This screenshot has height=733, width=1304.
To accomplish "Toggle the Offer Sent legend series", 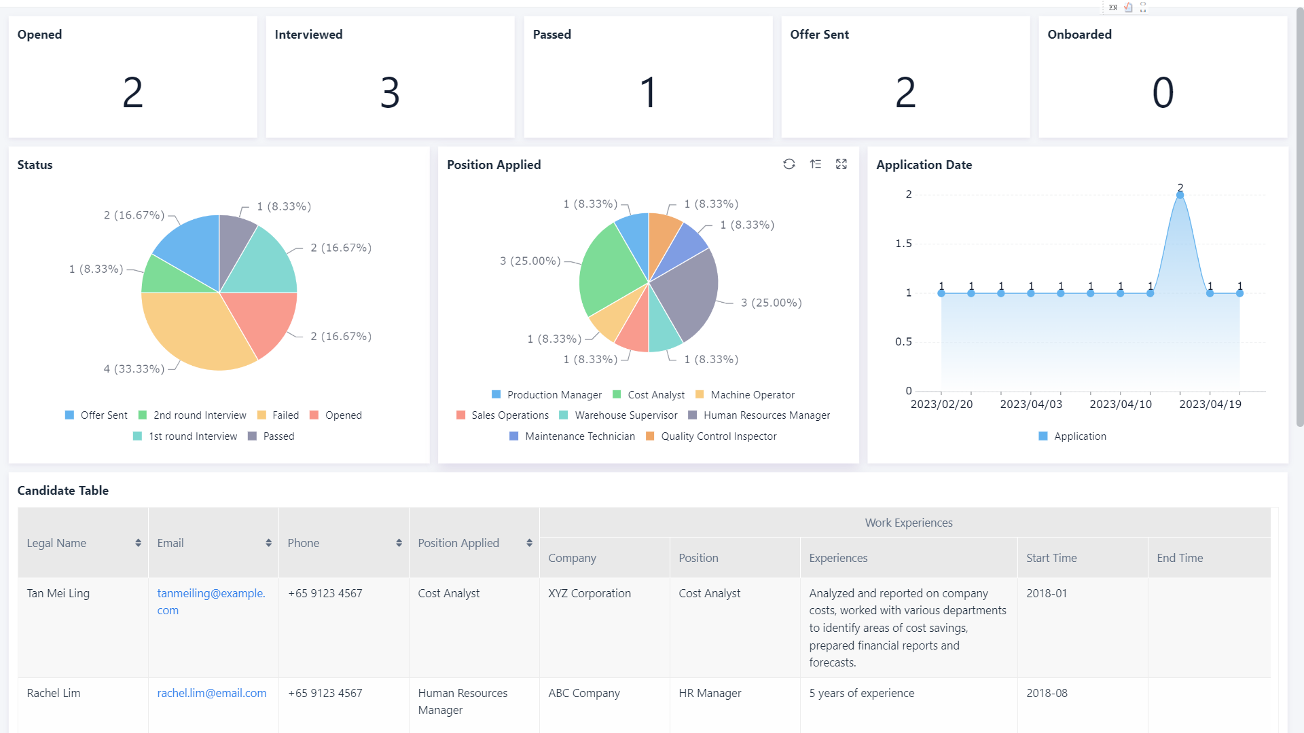I will 96,415.
